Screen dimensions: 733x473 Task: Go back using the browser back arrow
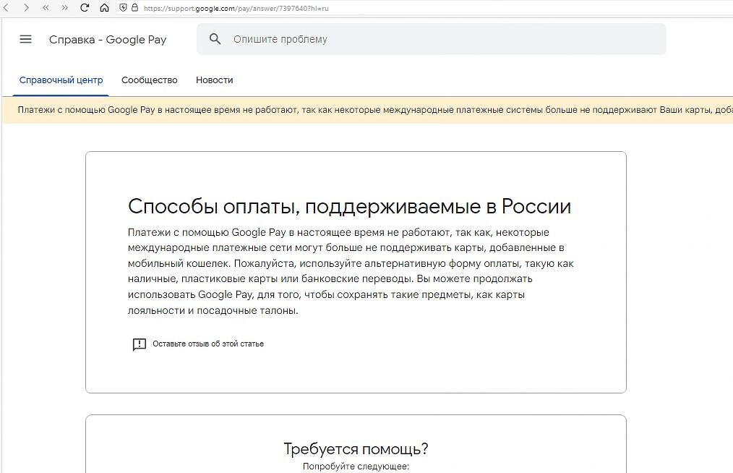click(6, 8)
